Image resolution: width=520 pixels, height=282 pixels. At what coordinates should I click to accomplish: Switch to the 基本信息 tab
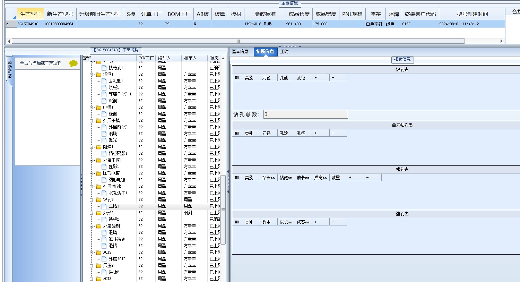[240, 52]
